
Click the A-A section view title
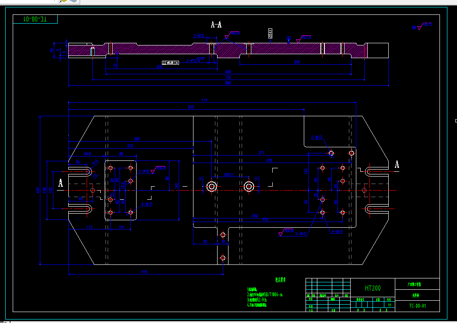[216, 25]
